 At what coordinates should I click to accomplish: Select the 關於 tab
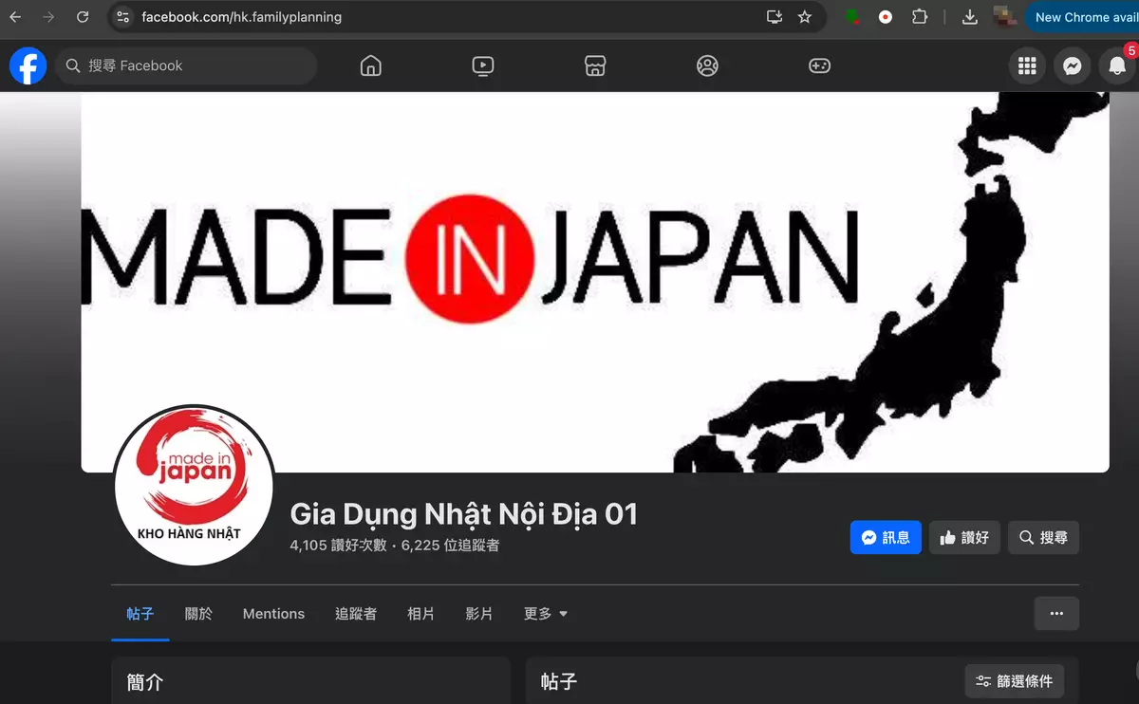point(198,614)
